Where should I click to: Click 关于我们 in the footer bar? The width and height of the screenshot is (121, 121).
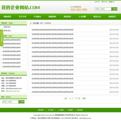point(51,110)
